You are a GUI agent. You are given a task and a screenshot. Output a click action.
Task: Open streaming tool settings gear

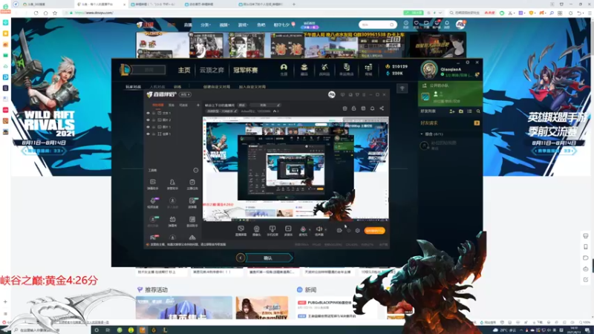pos(357,230)
